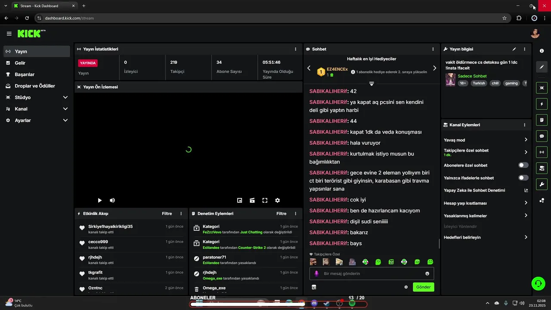Open the shop icon below message box
The height and width of the screenshot is (310, 551).
(314, 287)
